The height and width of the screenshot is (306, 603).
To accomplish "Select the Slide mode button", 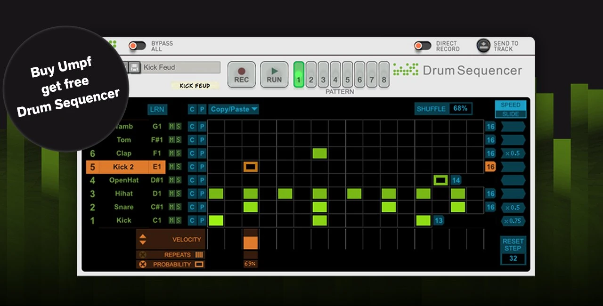I will 511,114.
